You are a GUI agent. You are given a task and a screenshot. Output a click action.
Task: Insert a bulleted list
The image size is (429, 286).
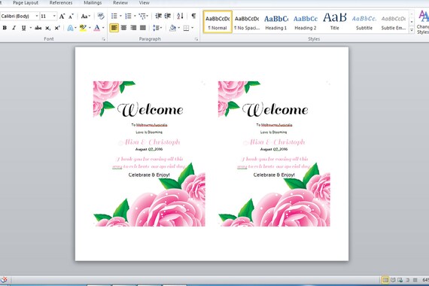click(114, 16)
